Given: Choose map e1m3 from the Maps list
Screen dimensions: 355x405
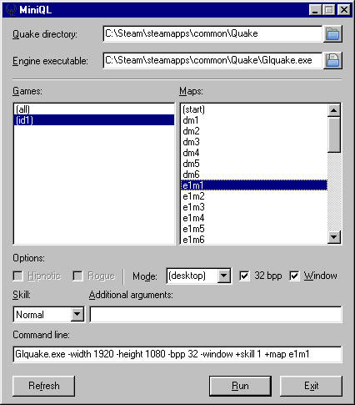Looking at the screenshot, I should pos(254,207).
